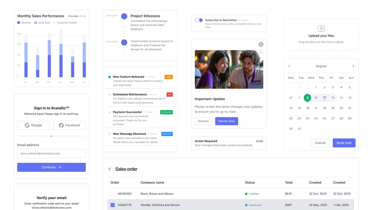
Task: Uncheck the box for order 34262776
Action: [x=112, y=205]
